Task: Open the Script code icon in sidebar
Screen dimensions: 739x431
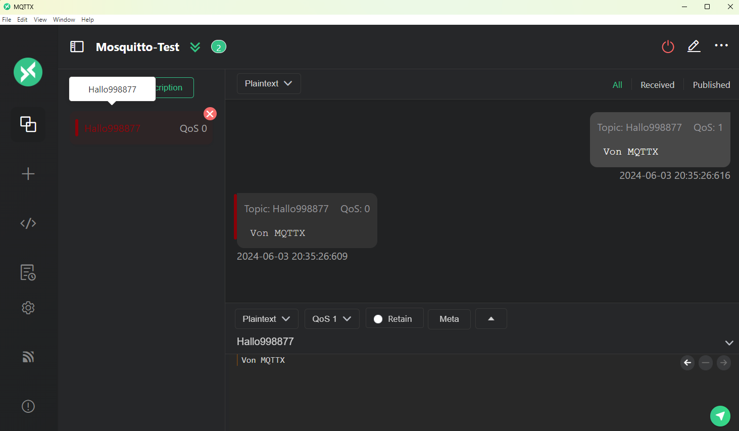Action: 28,223
